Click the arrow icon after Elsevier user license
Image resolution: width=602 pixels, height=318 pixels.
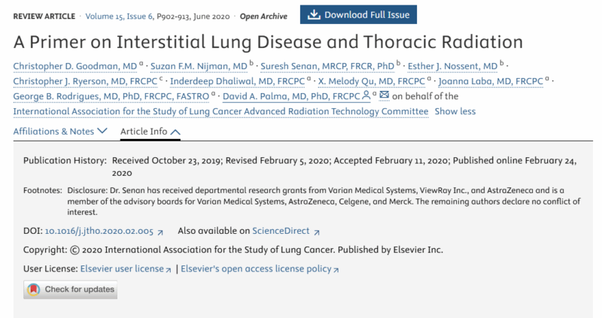168,270
